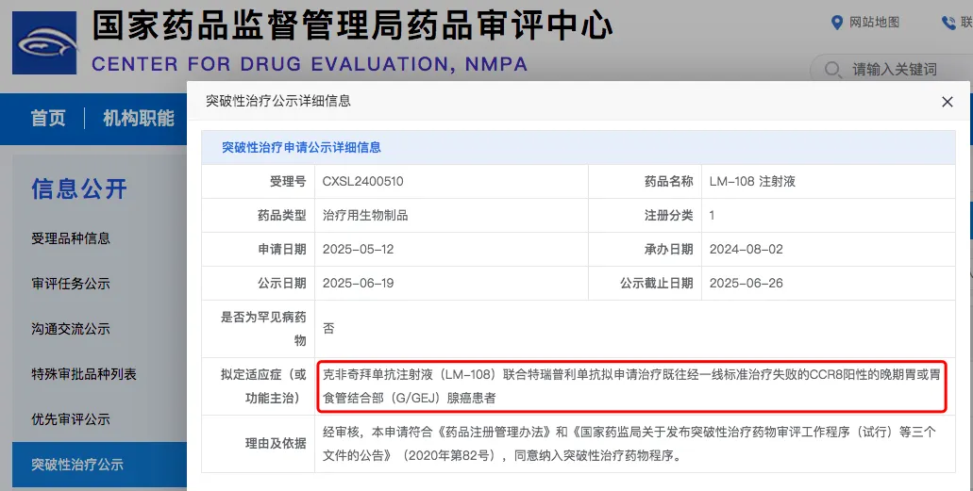
Task: Click application date 2025-05-12
Action: click(x=358, y=249)
